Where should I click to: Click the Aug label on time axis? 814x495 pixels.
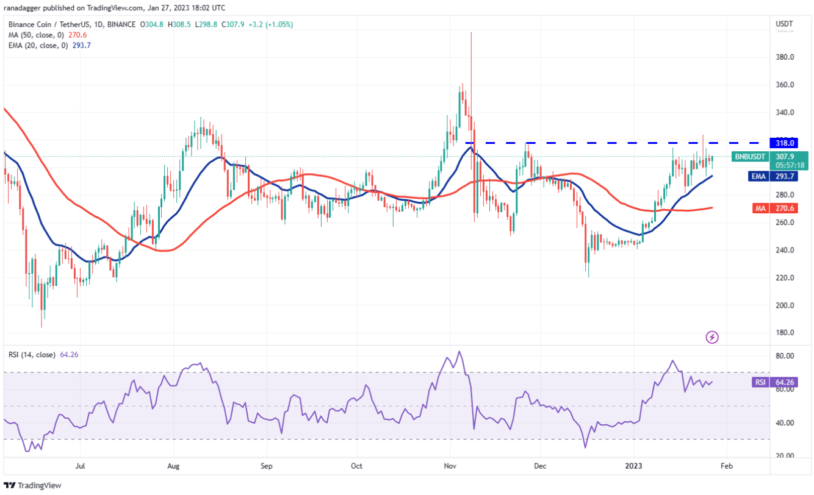pyautogui.click(x=173, y=466)
